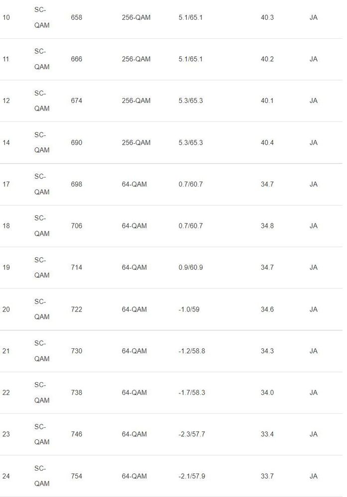Select the frequency value 658
The width and height of the screenshot is (347, 497).
77,17
